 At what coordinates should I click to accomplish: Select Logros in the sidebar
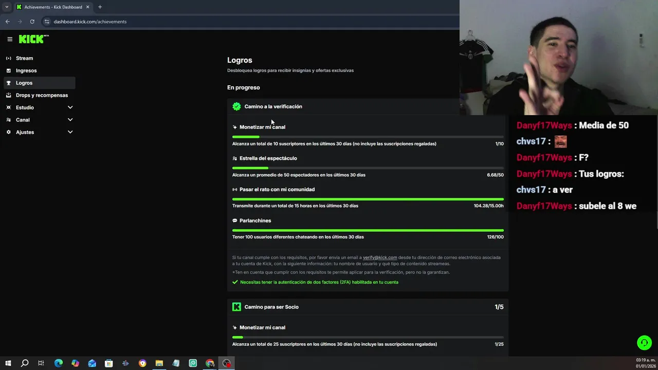[x=39, y=83]
